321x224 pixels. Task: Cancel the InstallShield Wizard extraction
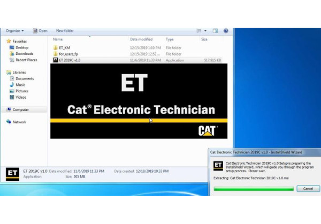(308, 188)
